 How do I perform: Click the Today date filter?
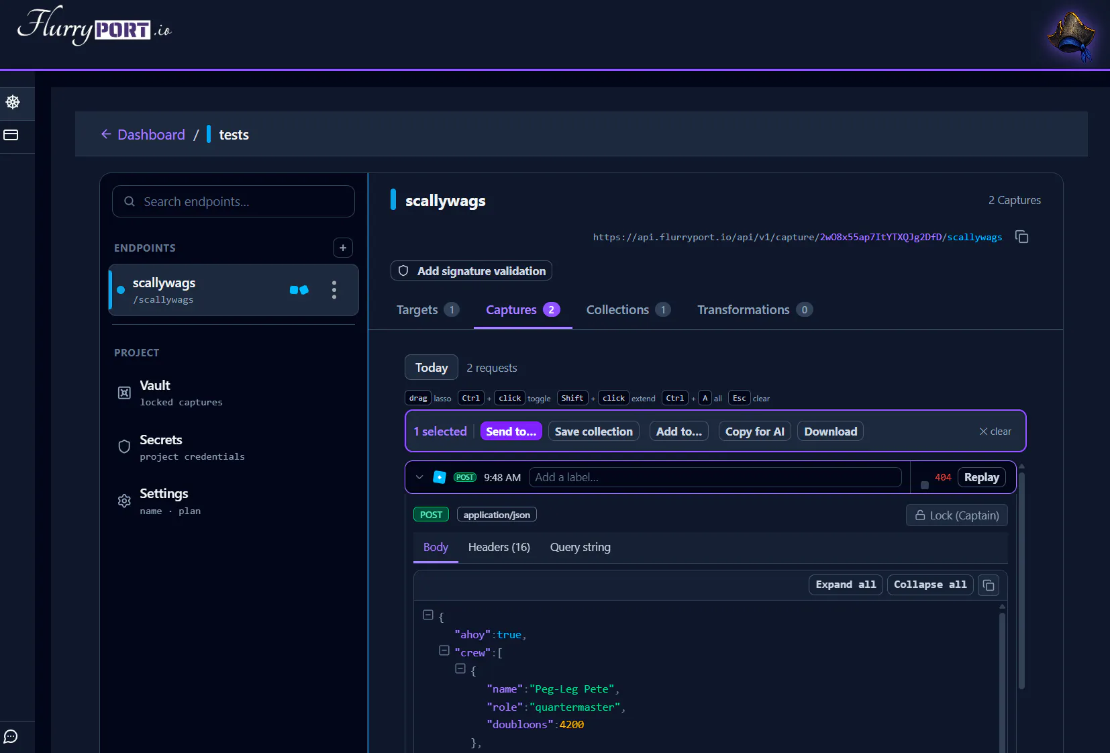[x=432, y=368]
